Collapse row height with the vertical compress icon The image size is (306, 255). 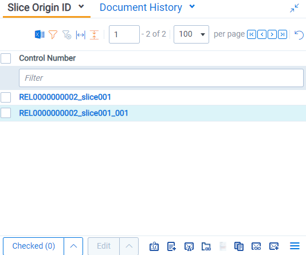click(x=94, y=35)
